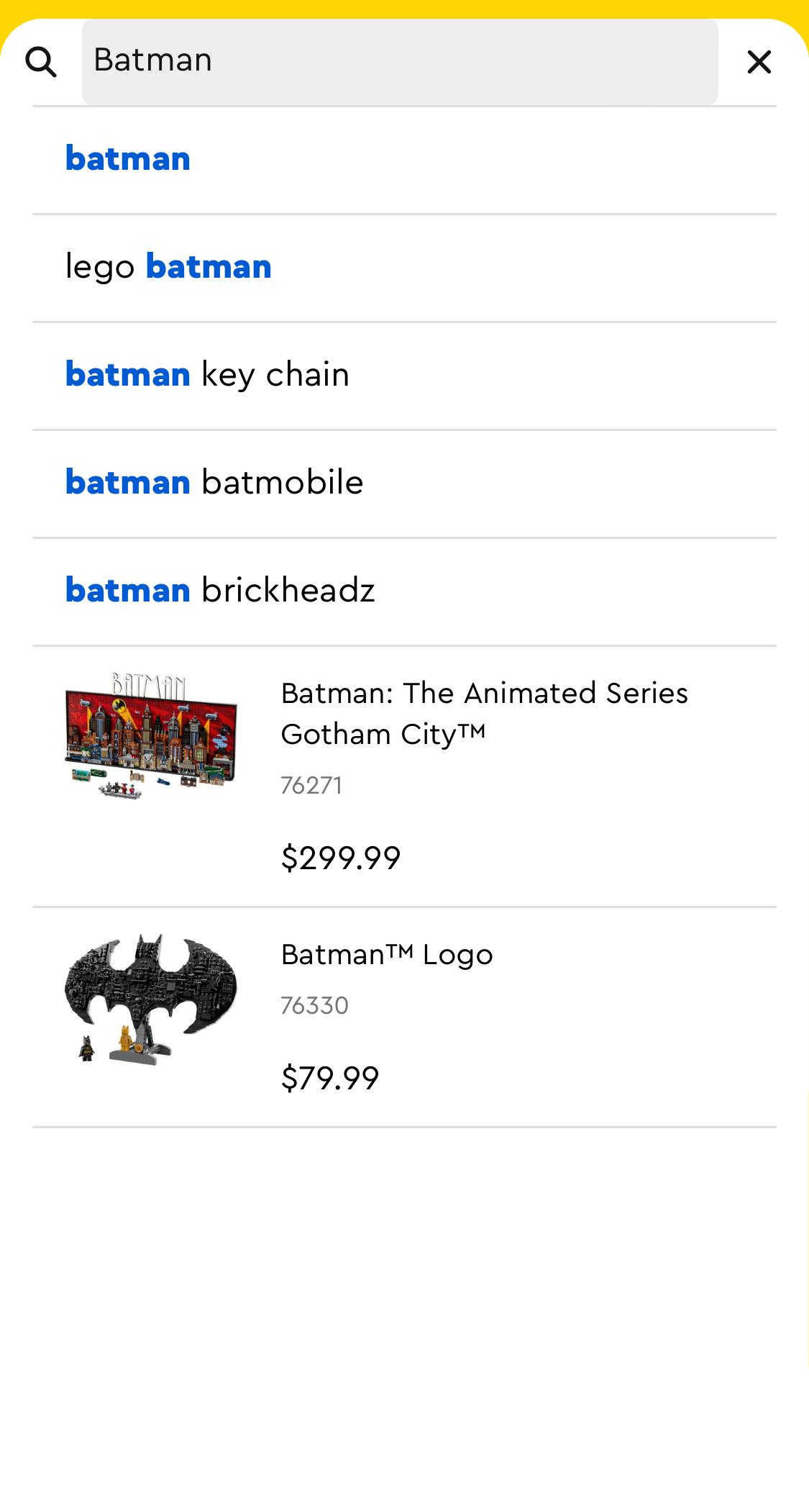
Task: Click the Batman Logo product title text
Action: pyautogui.click(x=385, y=953)
